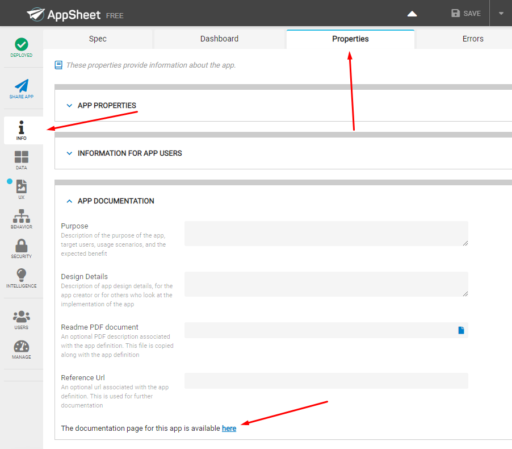Open Share App from the sidebar

pyautogui.click(x=21, y=89)
